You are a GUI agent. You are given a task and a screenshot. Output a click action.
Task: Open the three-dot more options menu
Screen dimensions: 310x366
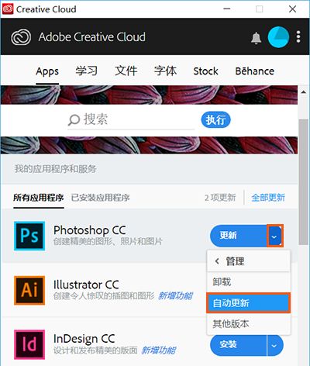point(298,37)
